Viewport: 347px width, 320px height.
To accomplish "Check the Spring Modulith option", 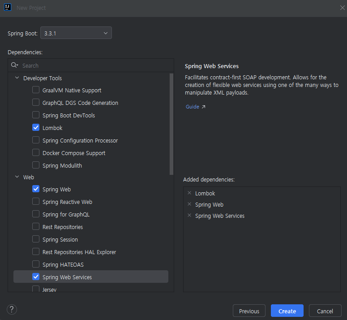I will pyautogui.click(x=36, y=165).
